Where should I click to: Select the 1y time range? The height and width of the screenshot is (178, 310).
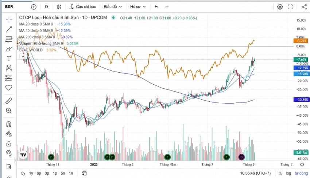click(x=31, y=174)
